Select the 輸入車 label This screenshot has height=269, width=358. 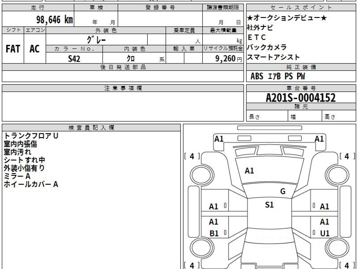coord(184,49)
